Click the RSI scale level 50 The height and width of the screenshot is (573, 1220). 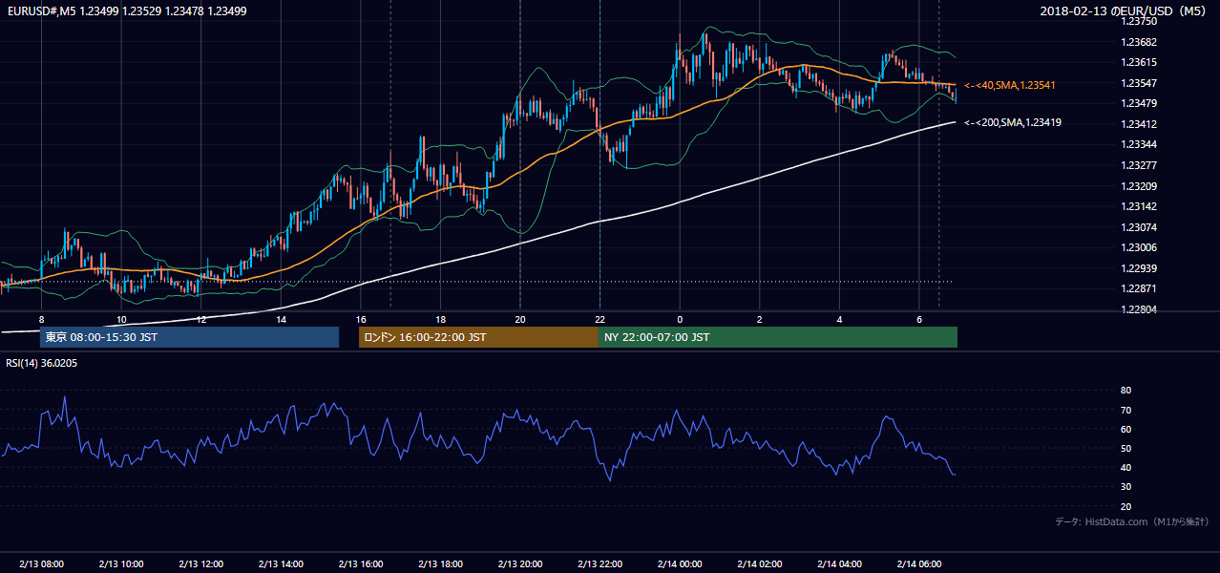[1125, 448]
